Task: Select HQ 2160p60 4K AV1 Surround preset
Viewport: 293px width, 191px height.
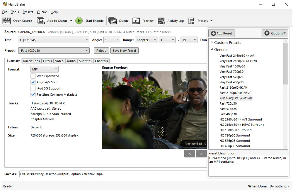Action: click(241, 119)
